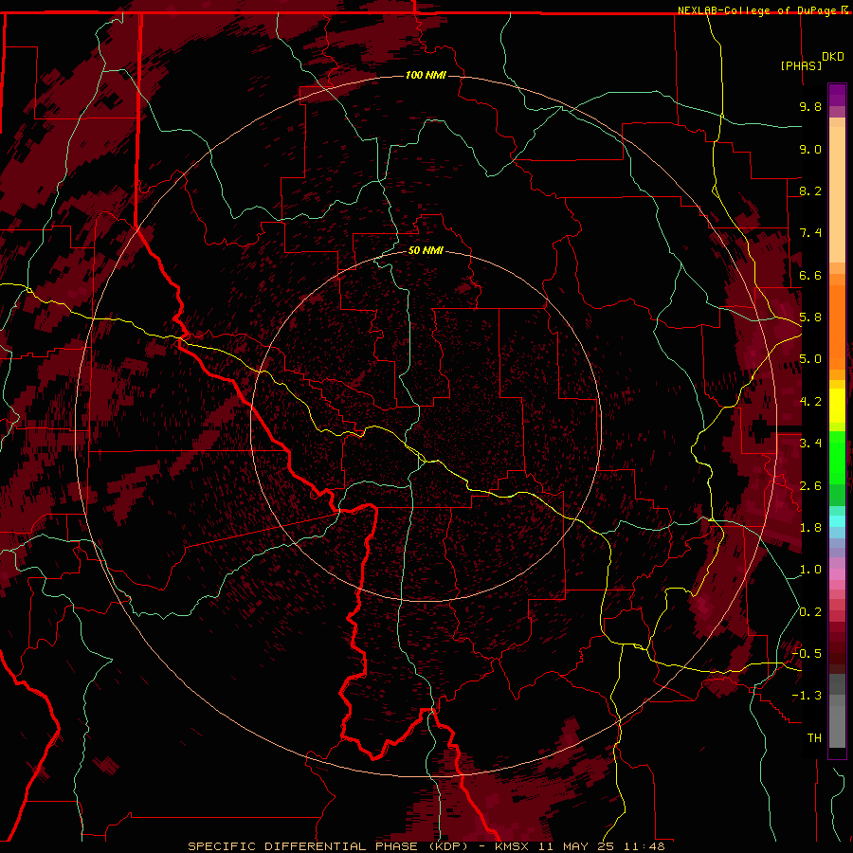Screen dimensions: 853x853
Task: Click the 11 MAY 25 date text
Action: pos(576,846)
